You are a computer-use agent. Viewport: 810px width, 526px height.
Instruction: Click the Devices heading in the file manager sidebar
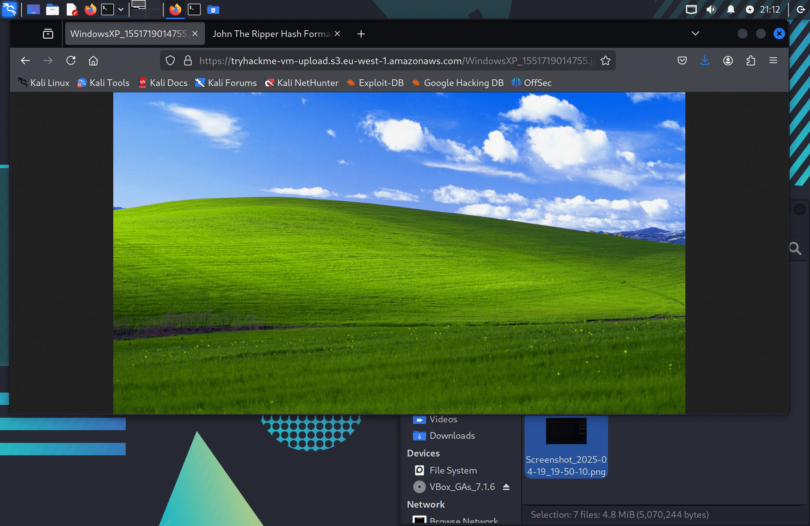coord(423,453)
